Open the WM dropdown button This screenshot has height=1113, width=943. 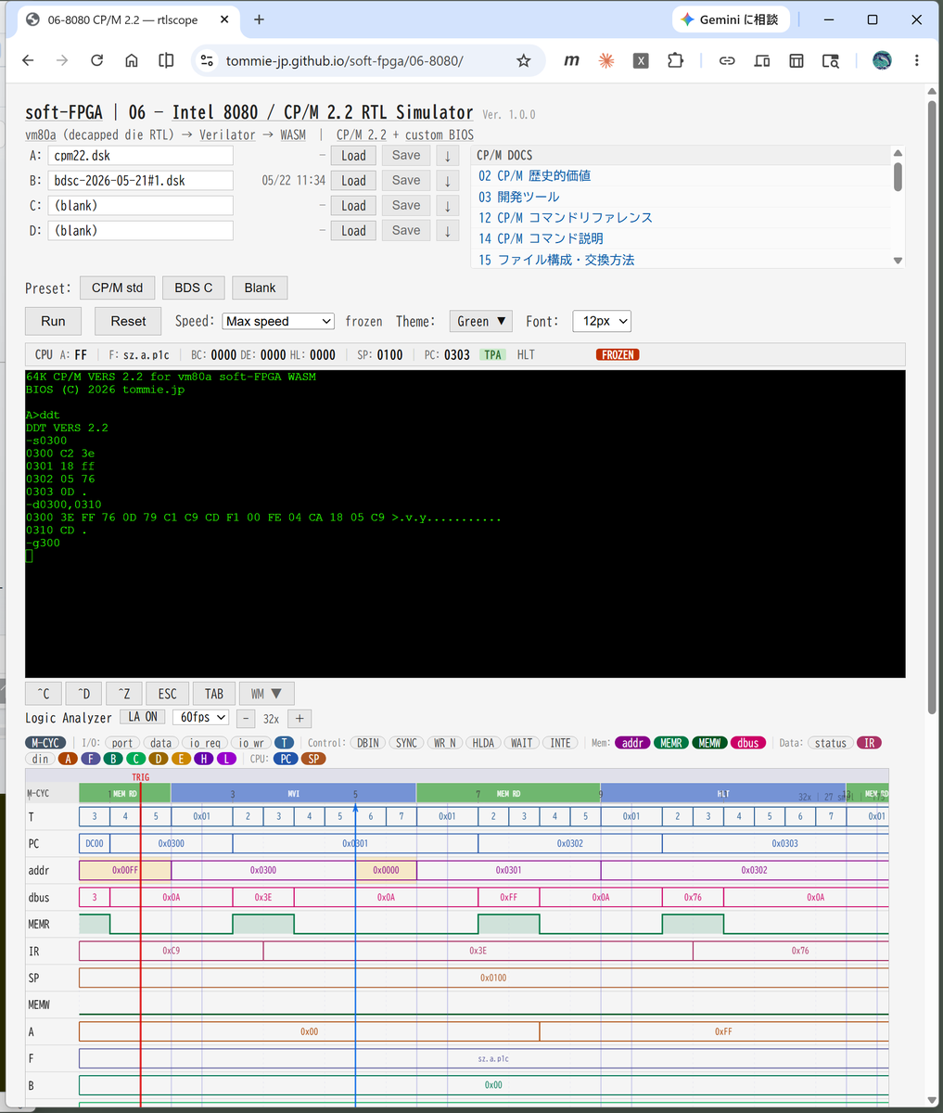(267, 694)
